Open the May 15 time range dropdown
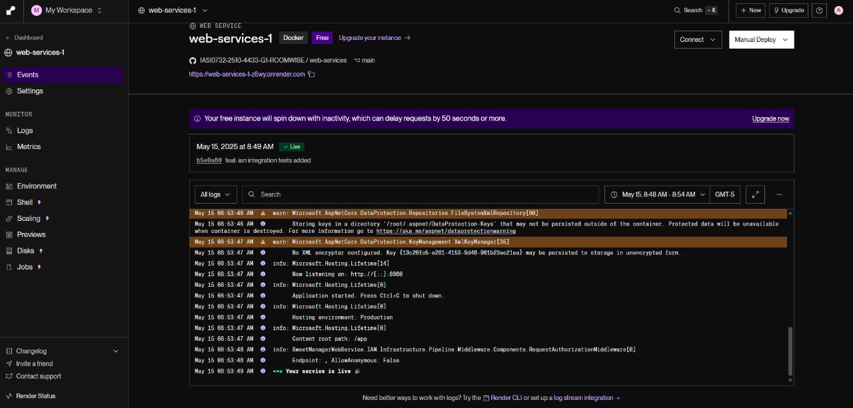Viewport: 853px width, 408px height. click(x=657, y=194)
